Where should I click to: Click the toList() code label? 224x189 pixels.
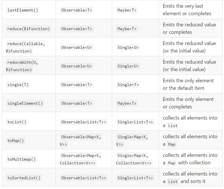(x=17, y=122)
